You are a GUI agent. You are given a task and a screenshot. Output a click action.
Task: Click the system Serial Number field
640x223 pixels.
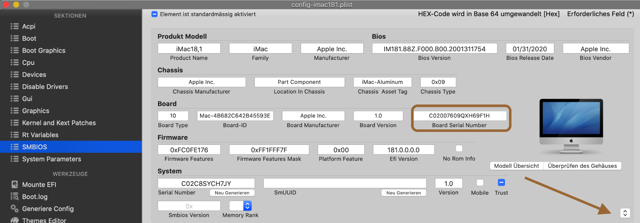(206, 183)
